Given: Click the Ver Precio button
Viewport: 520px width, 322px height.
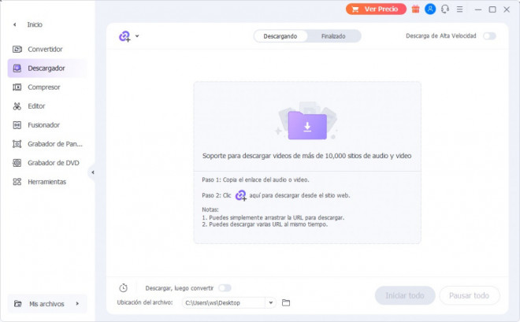Looking at the screenshot, I should coord(375,9).
